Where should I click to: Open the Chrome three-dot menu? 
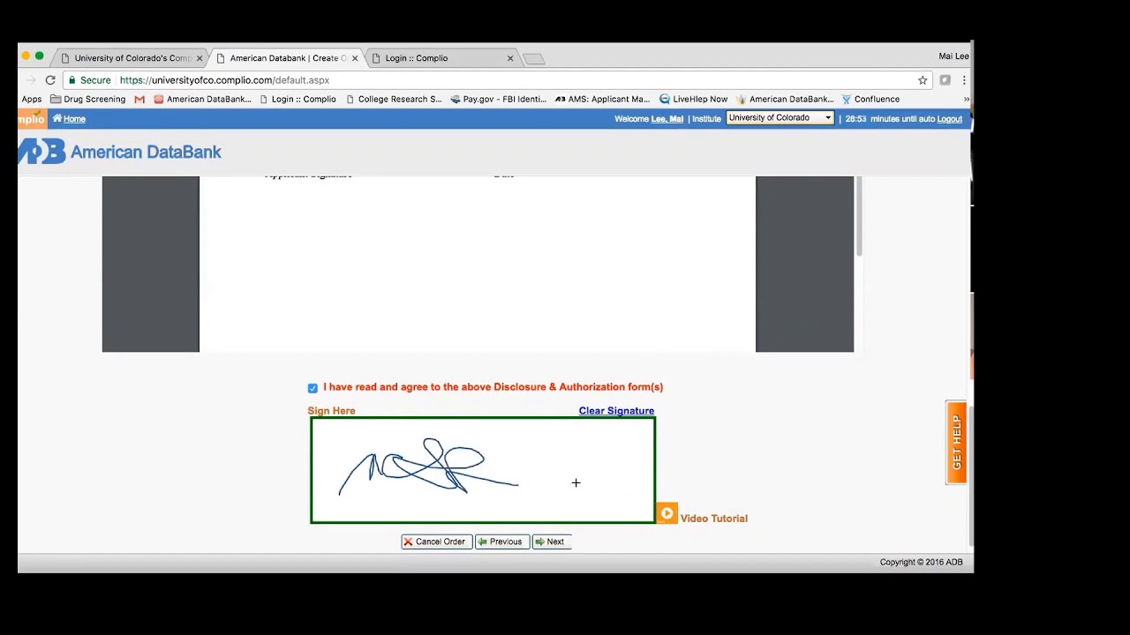tap(964, 80)
